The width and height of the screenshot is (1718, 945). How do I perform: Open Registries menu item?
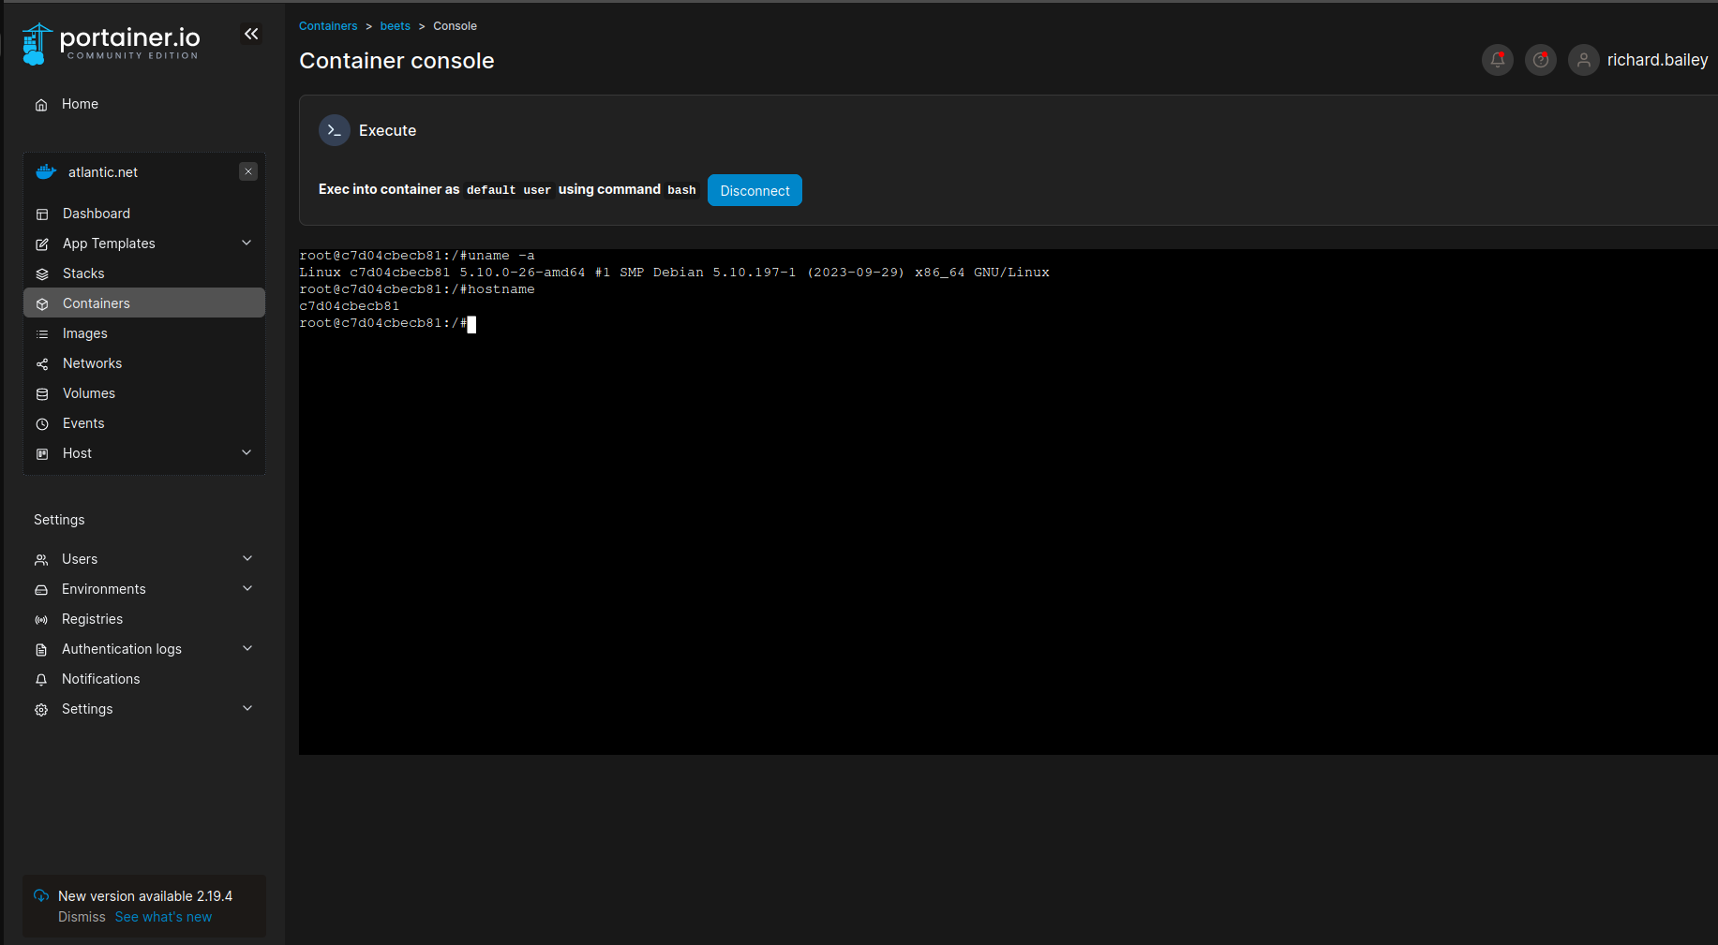point(144,619)
